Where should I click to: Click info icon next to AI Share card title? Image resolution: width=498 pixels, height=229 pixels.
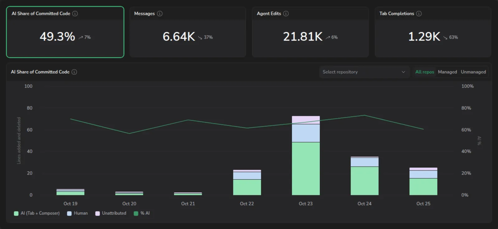point(75,14)
